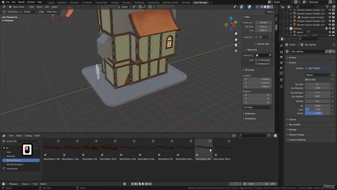Adjust the Sun Intensity slider
Screen dimensions: 337x190
pos(318,88)
